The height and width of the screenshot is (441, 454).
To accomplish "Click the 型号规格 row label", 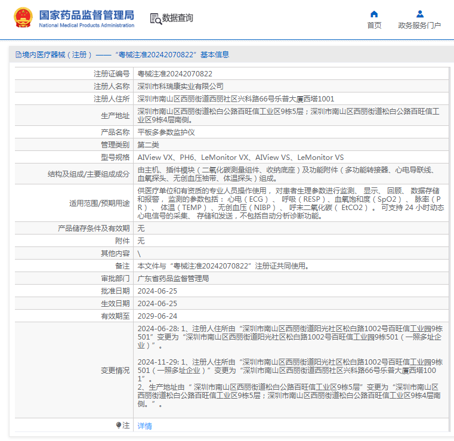I will tap(115, 157).
